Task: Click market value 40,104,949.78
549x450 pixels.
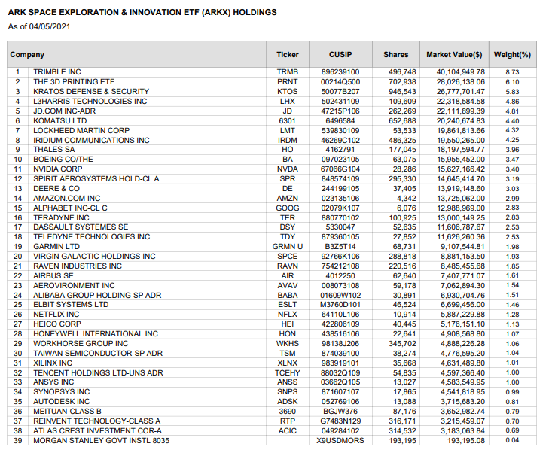Action: (460, 72)
